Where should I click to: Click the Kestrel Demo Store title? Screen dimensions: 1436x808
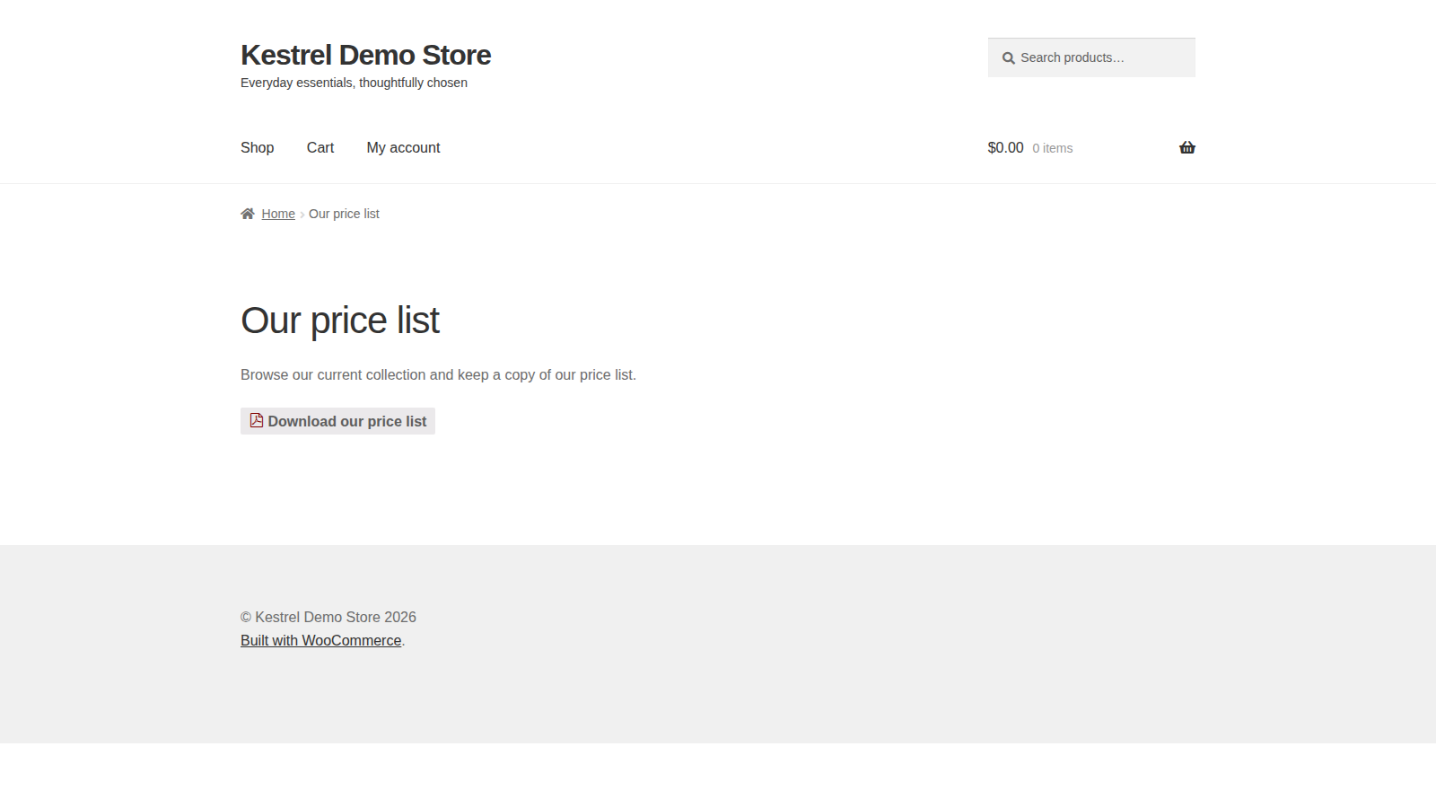[x=365, y=55]
